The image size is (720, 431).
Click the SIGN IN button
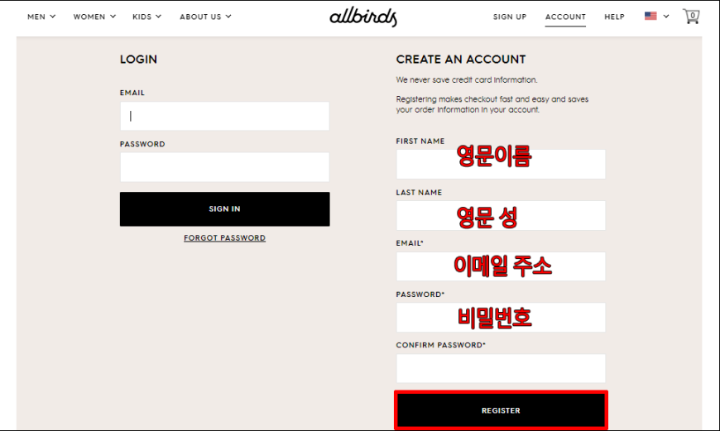pos(224,208)
